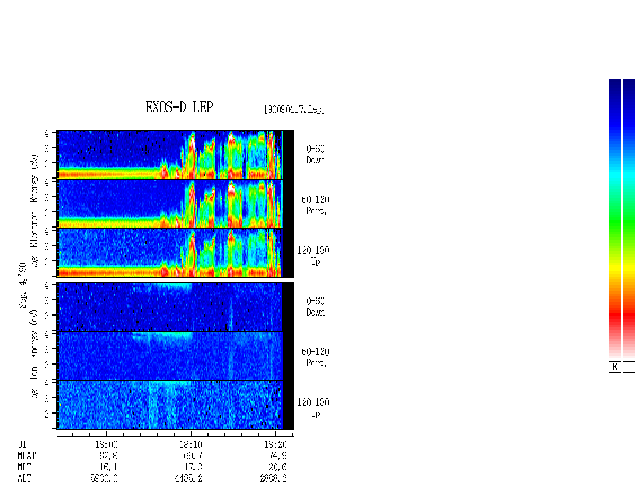Screen dimensions: 637x493
Task: Click the MLAT value 74.9
Action: (x=277, y=456)
